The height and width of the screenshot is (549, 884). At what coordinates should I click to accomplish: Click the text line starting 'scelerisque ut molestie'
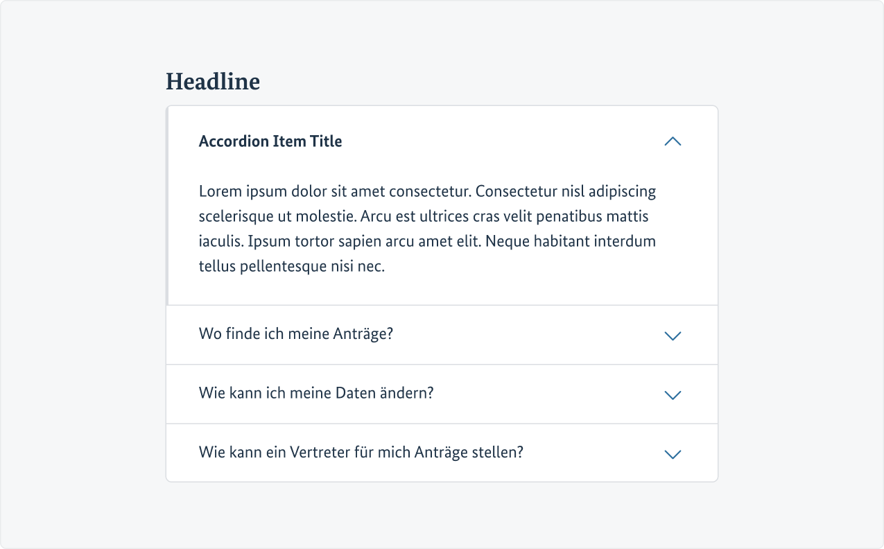pos(424,216)
